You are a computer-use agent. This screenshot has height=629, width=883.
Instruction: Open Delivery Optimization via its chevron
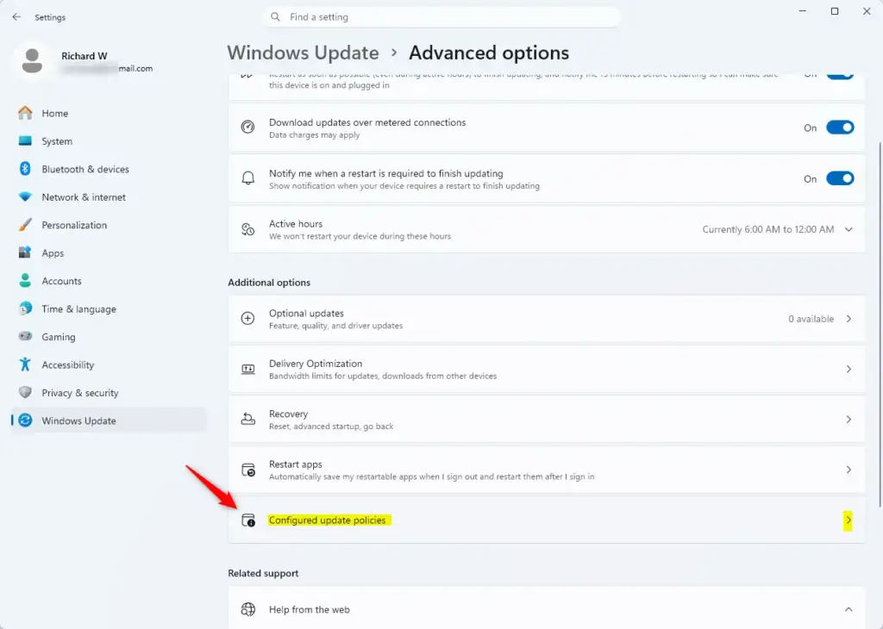(x=849, y=369)
